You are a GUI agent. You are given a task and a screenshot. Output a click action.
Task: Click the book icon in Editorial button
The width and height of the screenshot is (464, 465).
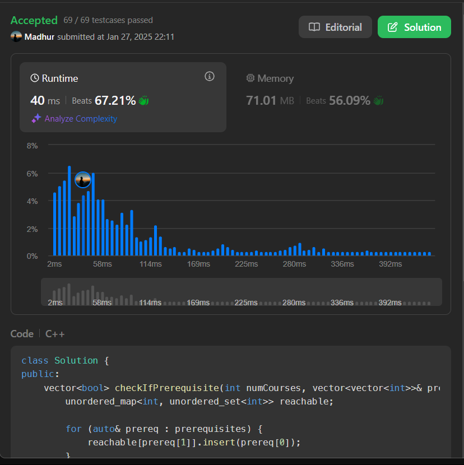point(314,27)
